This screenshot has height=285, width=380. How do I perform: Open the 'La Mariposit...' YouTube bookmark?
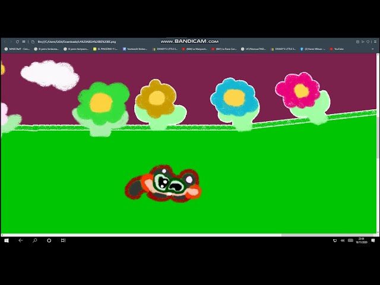coord(194,49)
